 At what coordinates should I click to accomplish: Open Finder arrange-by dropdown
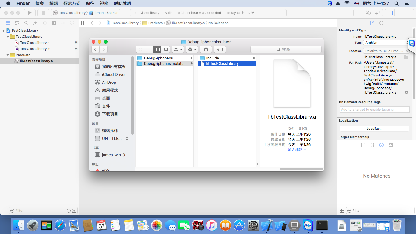tap(178, 49)
